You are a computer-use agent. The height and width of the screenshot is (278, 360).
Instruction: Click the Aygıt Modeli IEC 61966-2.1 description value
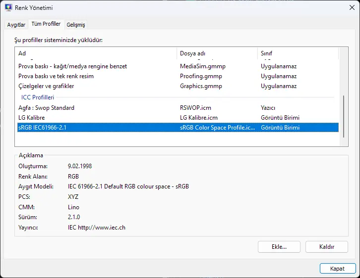[x=128, y=186]
